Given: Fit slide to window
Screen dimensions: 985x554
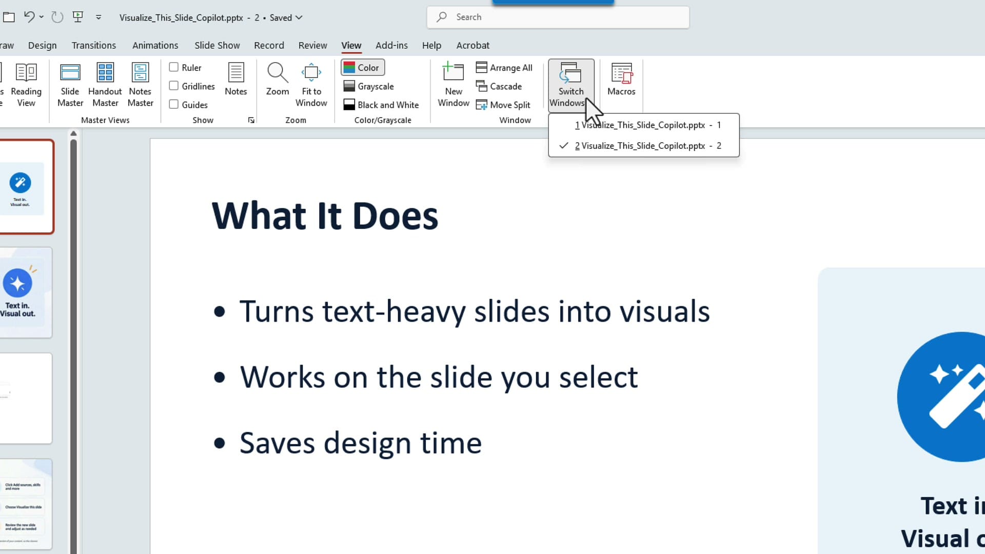Looking at the screenshot, I should pyautogui.click(x=311, y=85).
